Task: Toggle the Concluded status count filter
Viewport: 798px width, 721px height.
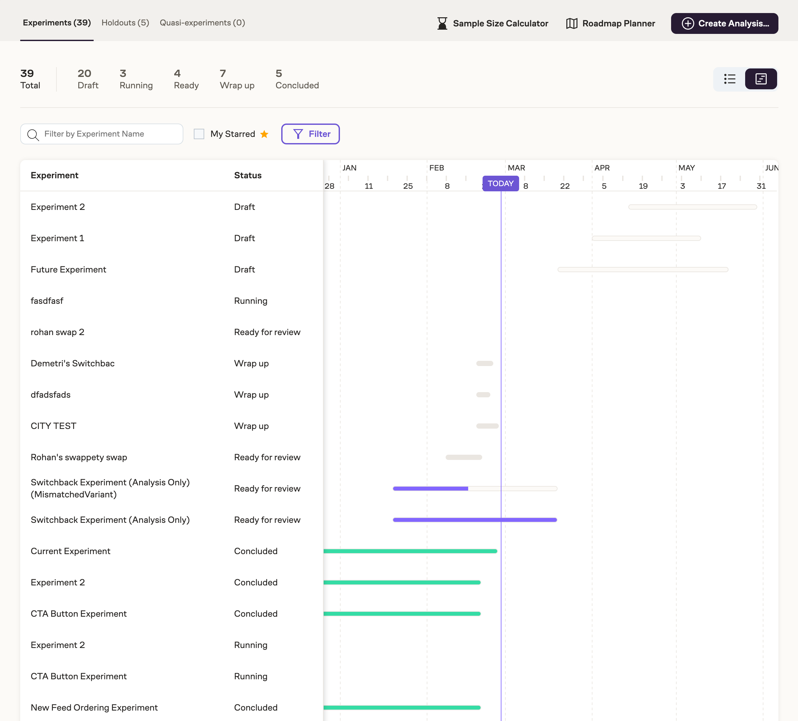Action: tap(297, 79)
